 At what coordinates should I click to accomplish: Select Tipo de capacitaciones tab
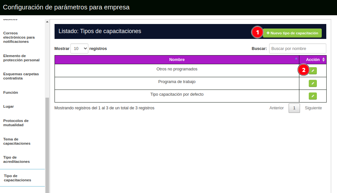point(22,178)
